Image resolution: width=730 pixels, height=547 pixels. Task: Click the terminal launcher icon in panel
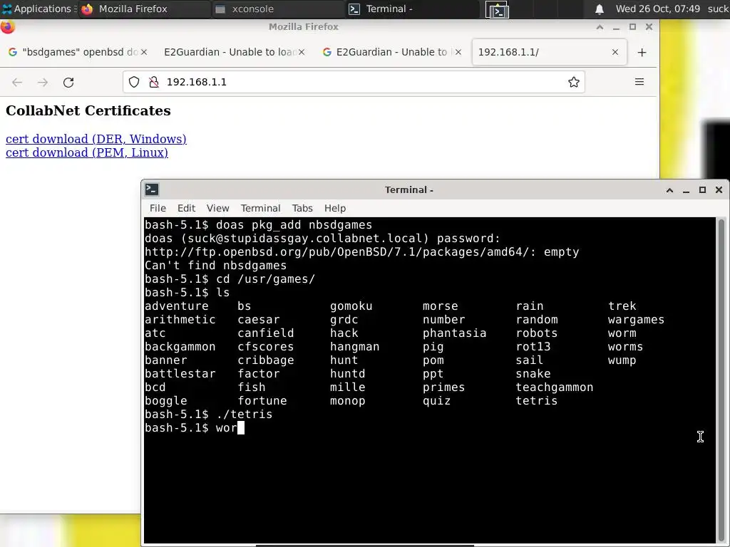(497, 9)
